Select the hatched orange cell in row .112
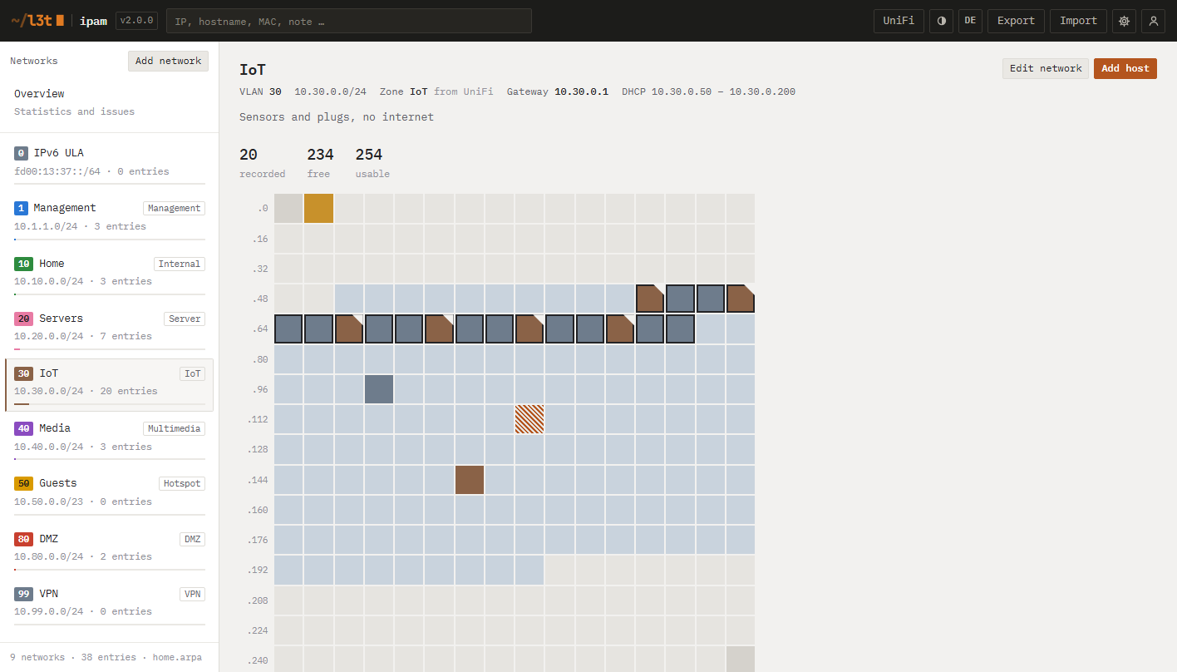1177x672 pixels. (x=529, y=419)
